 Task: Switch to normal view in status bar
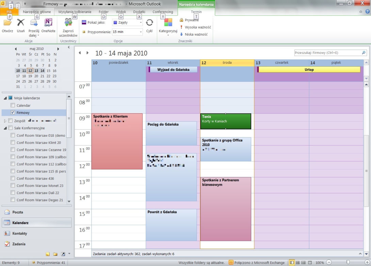pos(292,263)
